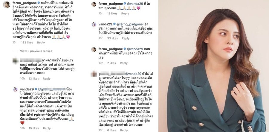Click @vanda29 mention in top middle comment
The width and height of the screenshot is (269, 132).
133,3
